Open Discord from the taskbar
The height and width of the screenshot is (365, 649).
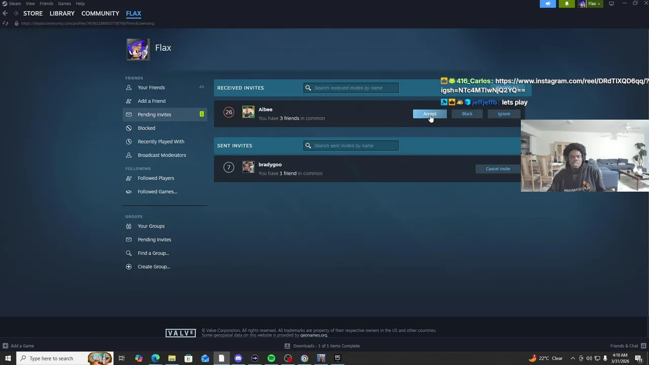238,358
